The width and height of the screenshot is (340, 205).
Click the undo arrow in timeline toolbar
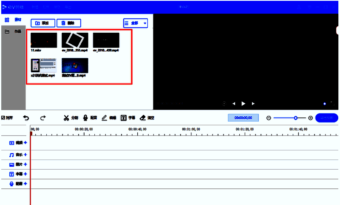click(26, 118)
